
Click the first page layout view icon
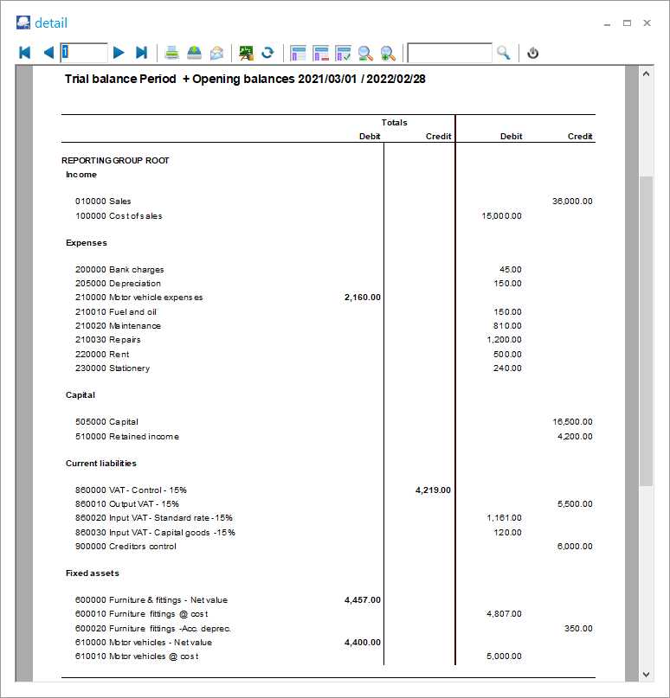(x=299, y=53)
